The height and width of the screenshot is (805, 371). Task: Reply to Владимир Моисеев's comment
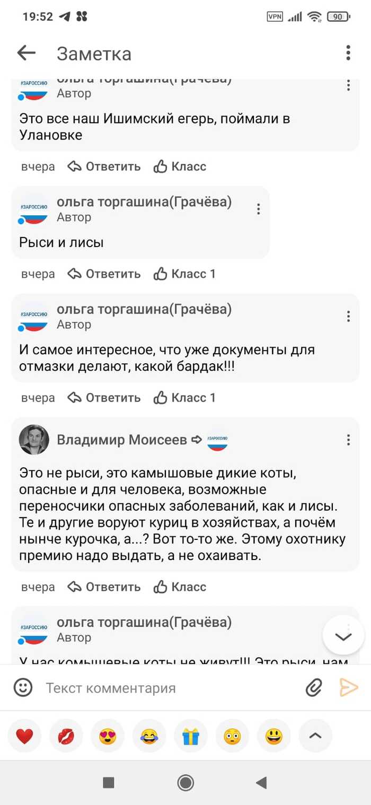(104, 587)
